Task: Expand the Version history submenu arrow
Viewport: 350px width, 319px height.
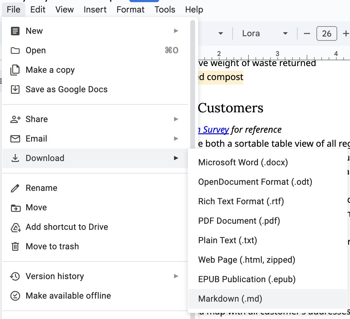Action: pyautogui.click(x=176, y=276)
